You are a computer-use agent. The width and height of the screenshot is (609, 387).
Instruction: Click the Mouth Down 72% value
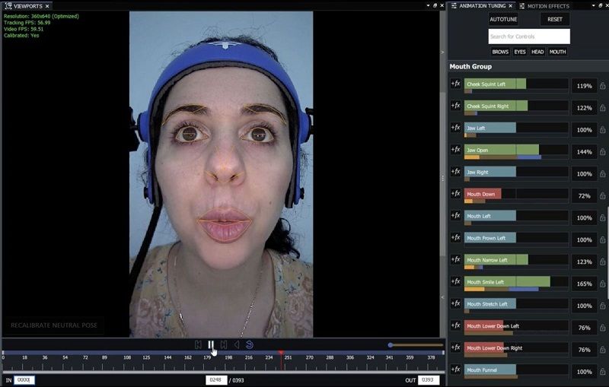click(584, 196)
